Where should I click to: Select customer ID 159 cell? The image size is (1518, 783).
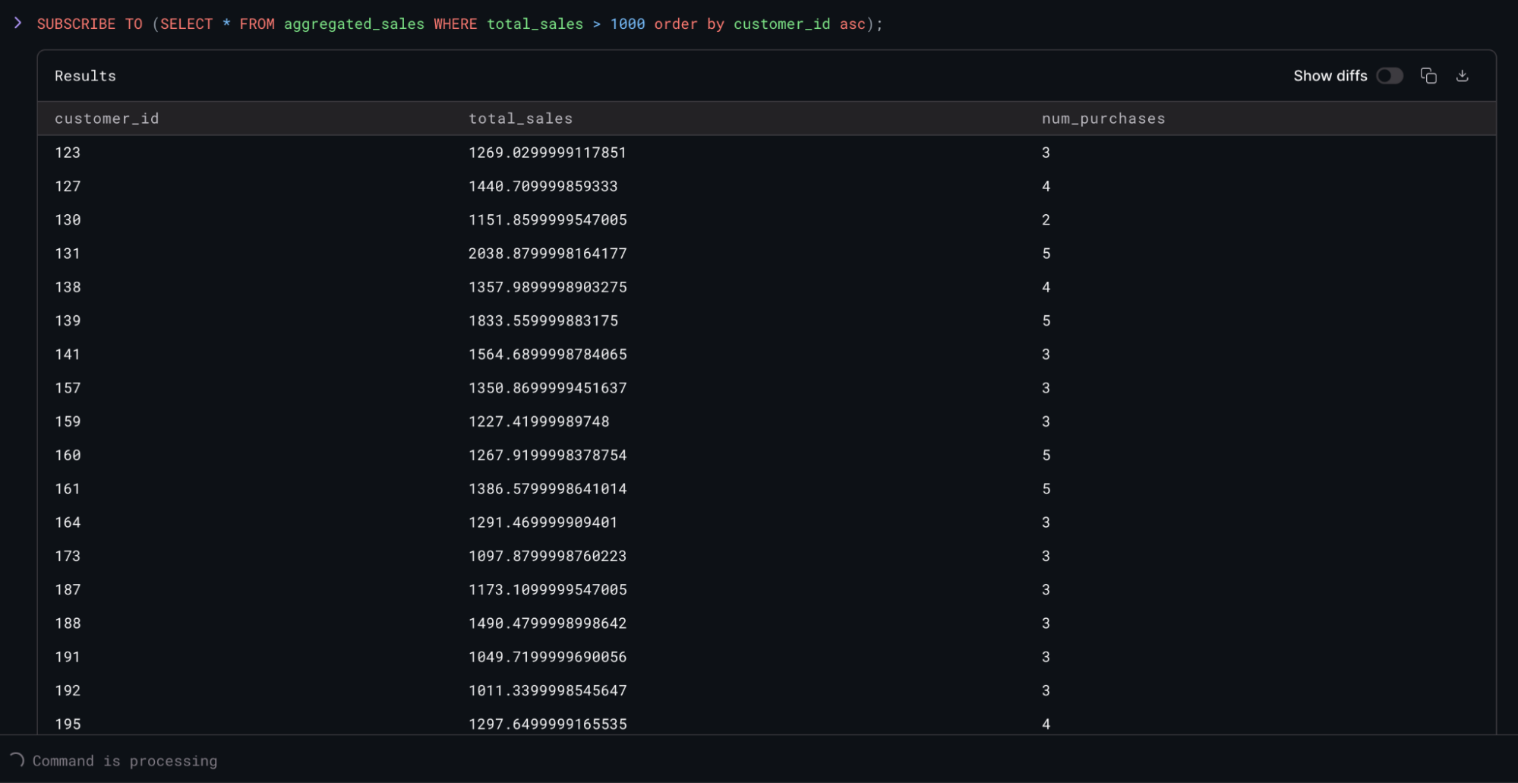pos(68,421)
